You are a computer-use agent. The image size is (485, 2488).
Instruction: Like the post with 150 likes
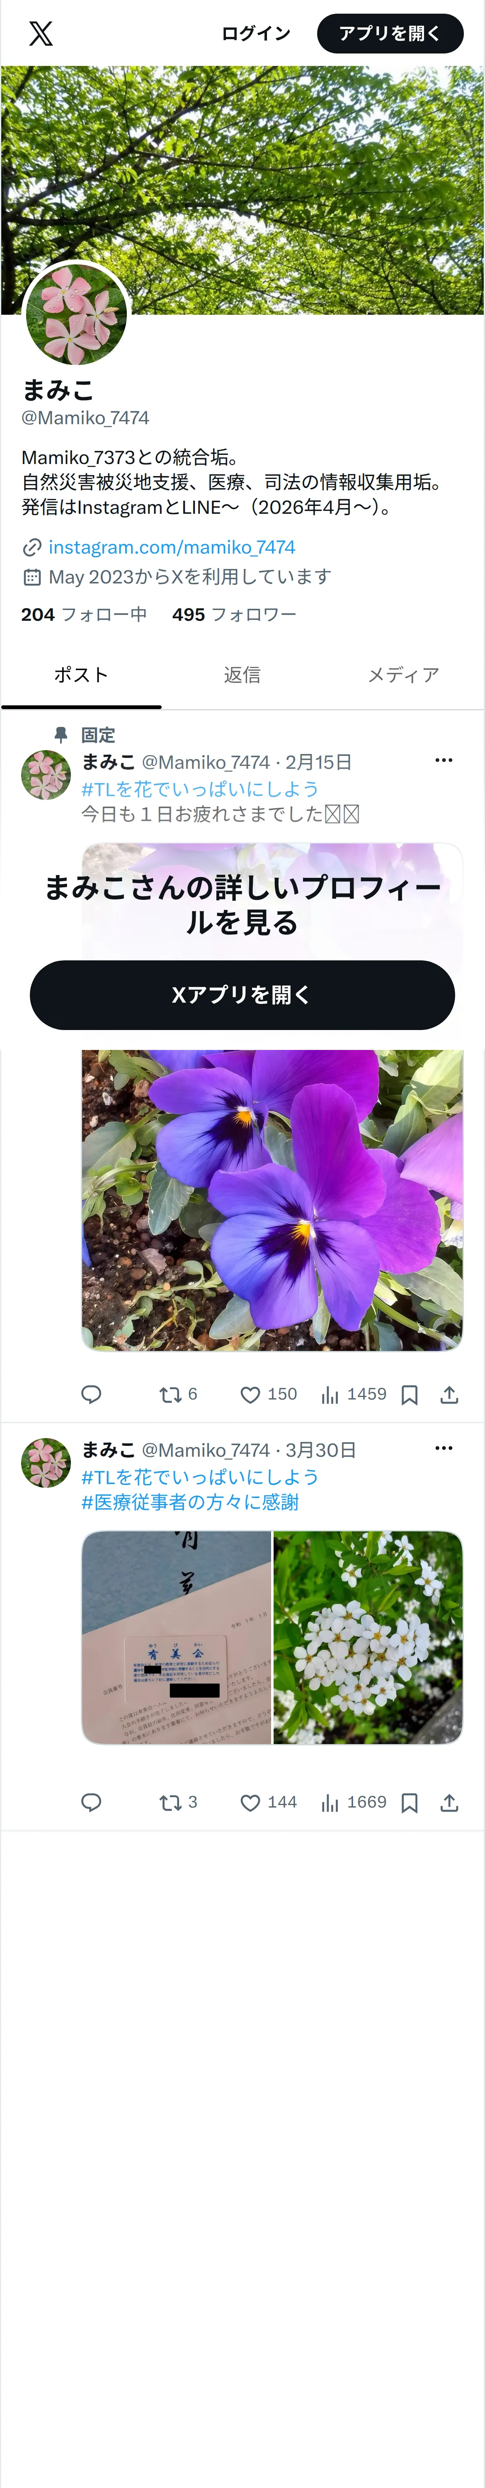coord(269,1394)
